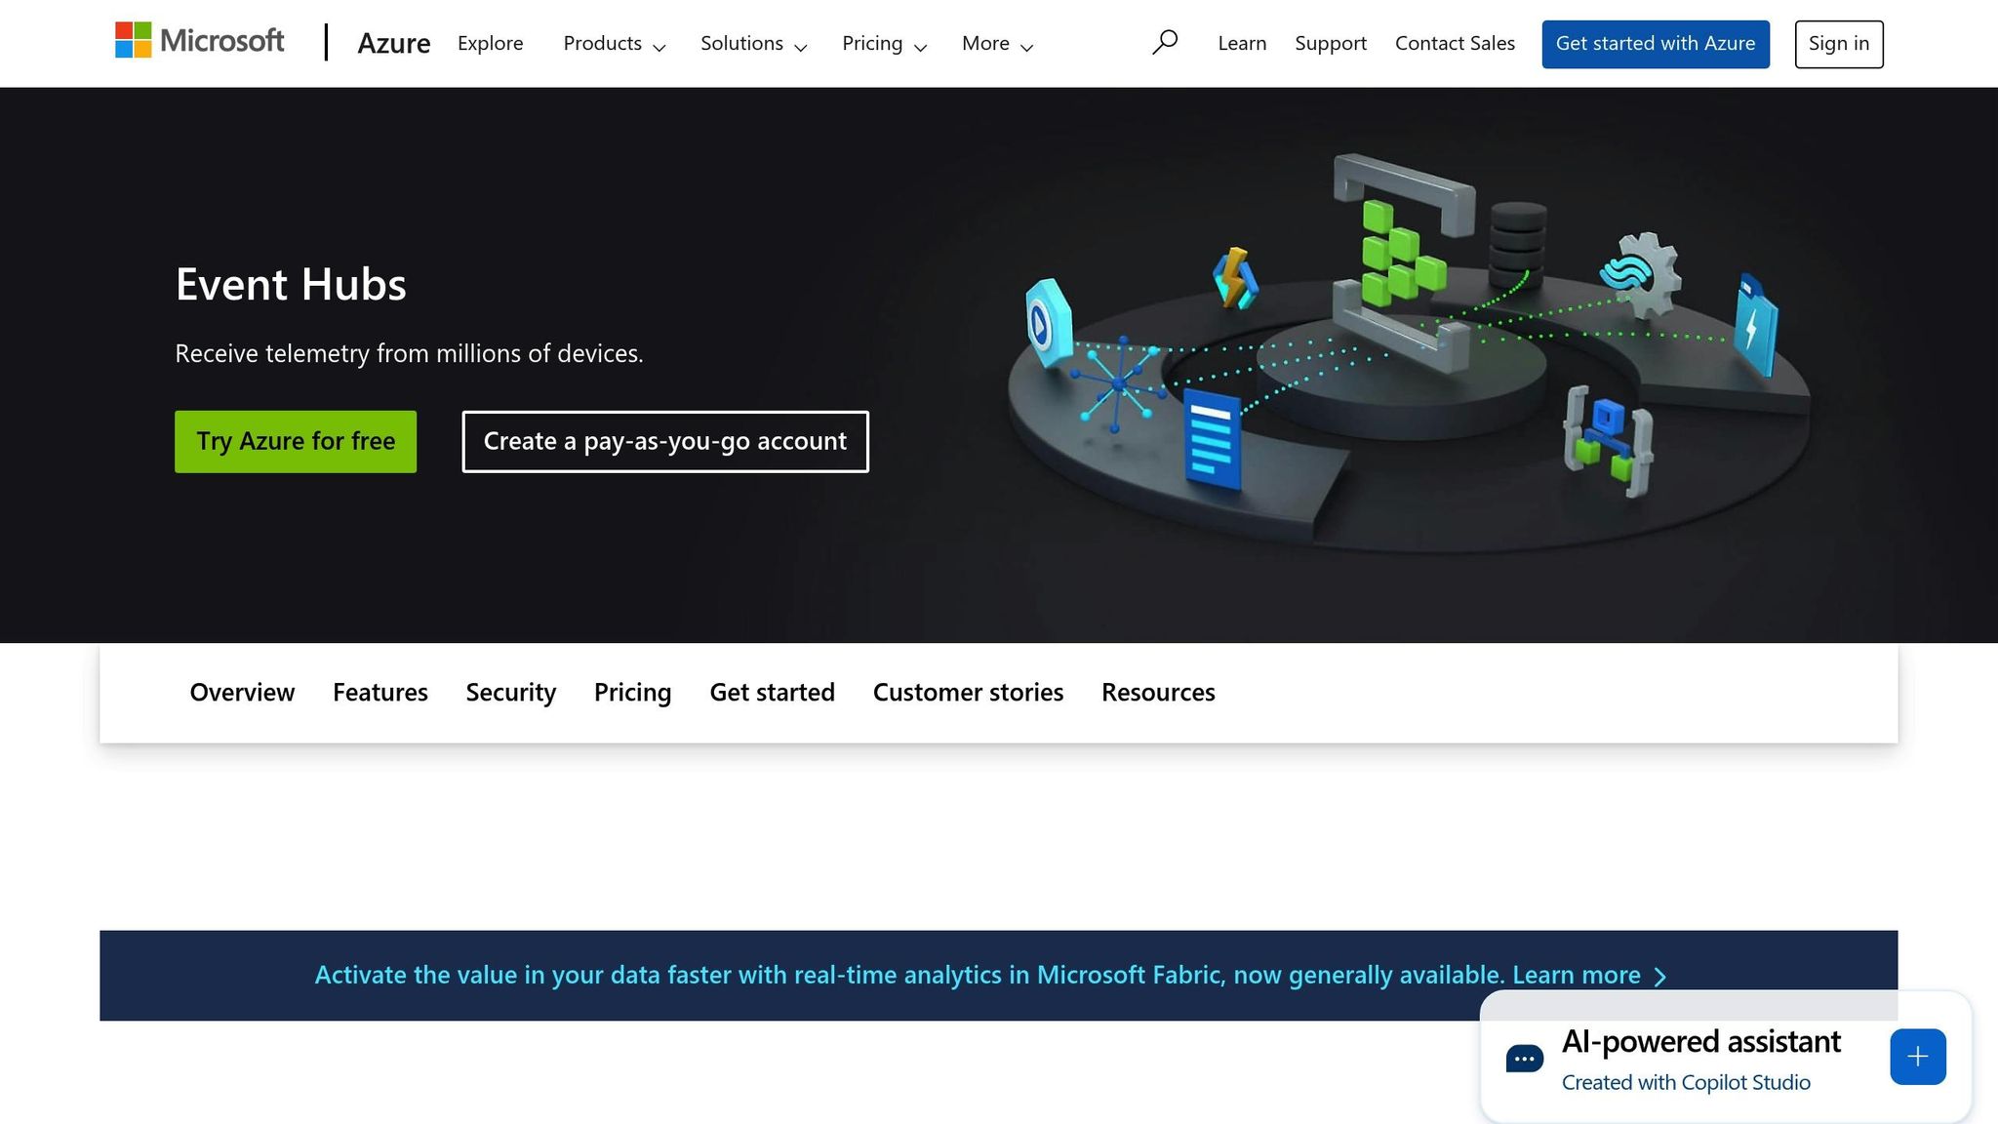
Task: Switch to the Features tab
Action: coord(380,693)
